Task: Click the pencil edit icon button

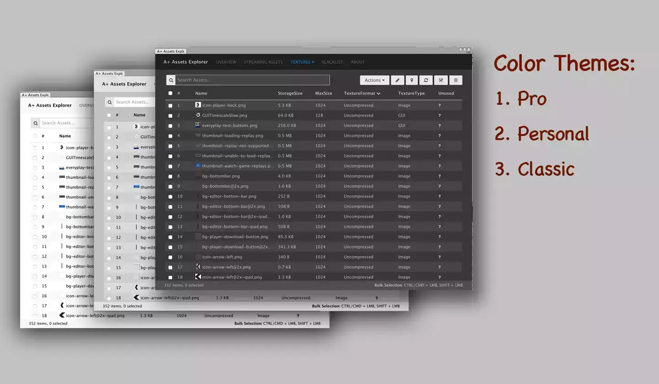Action: [397, 80]
